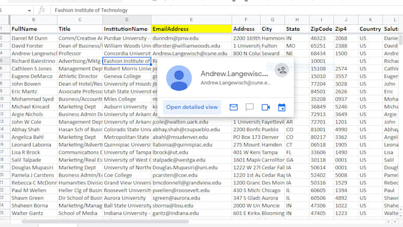Click contact name Andrew.Langewisc... in popup
Viewport: 403px width, 227px height.
(x=234, y=74)
